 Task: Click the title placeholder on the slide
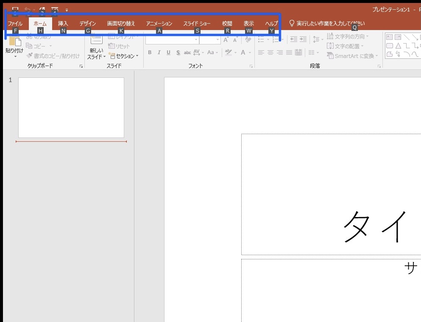(x=331, y=194)
